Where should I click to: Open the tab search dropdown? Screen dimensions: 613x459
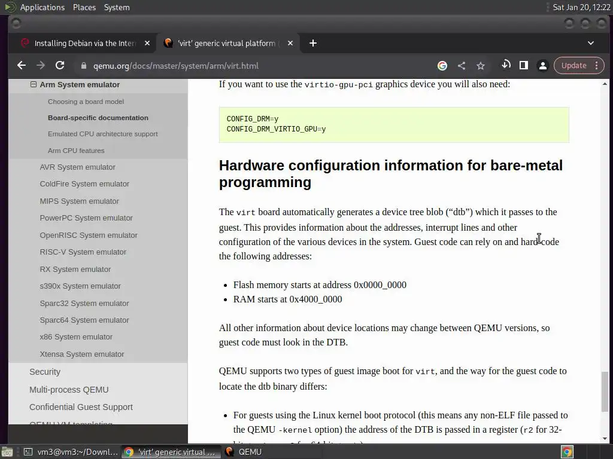pyautogui.click(x=591, y=43)
